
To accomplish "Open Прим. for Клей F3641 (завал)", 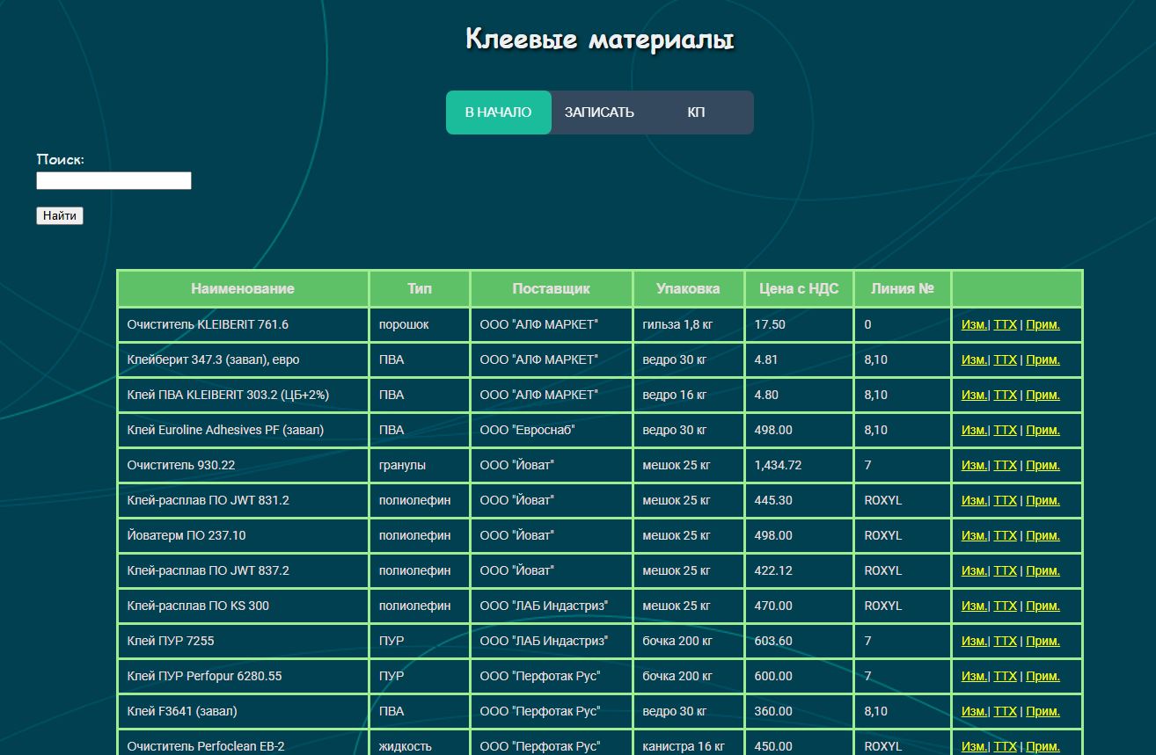I will coord(1043,711).
